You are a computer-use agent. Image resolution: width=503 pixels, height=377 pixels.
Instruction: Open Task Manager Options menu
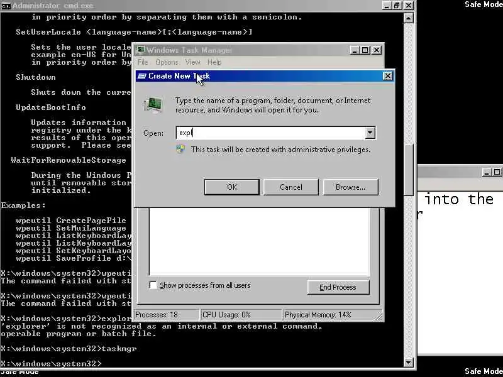[x=167, y=62]
